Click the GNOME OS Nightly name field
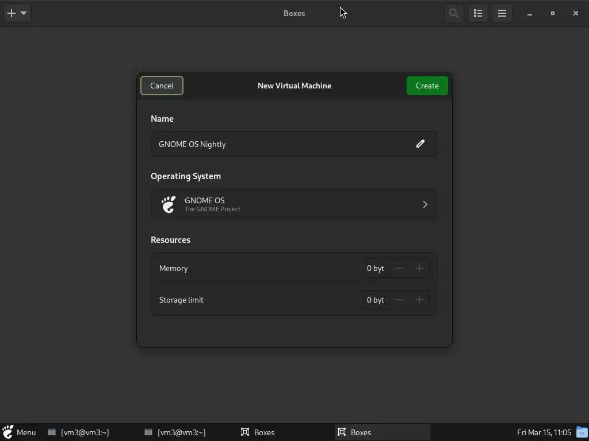The image size is (589, 441). pos(294,144)
